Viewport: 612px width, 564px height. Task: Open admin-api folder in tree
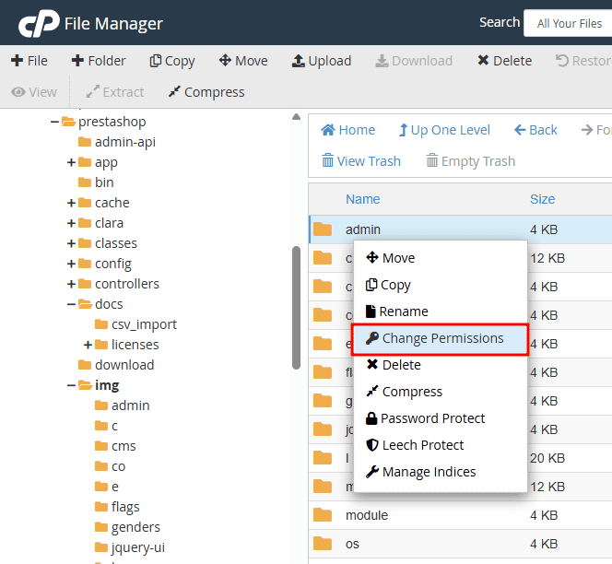pyautogui.click(x=125, y=142)
